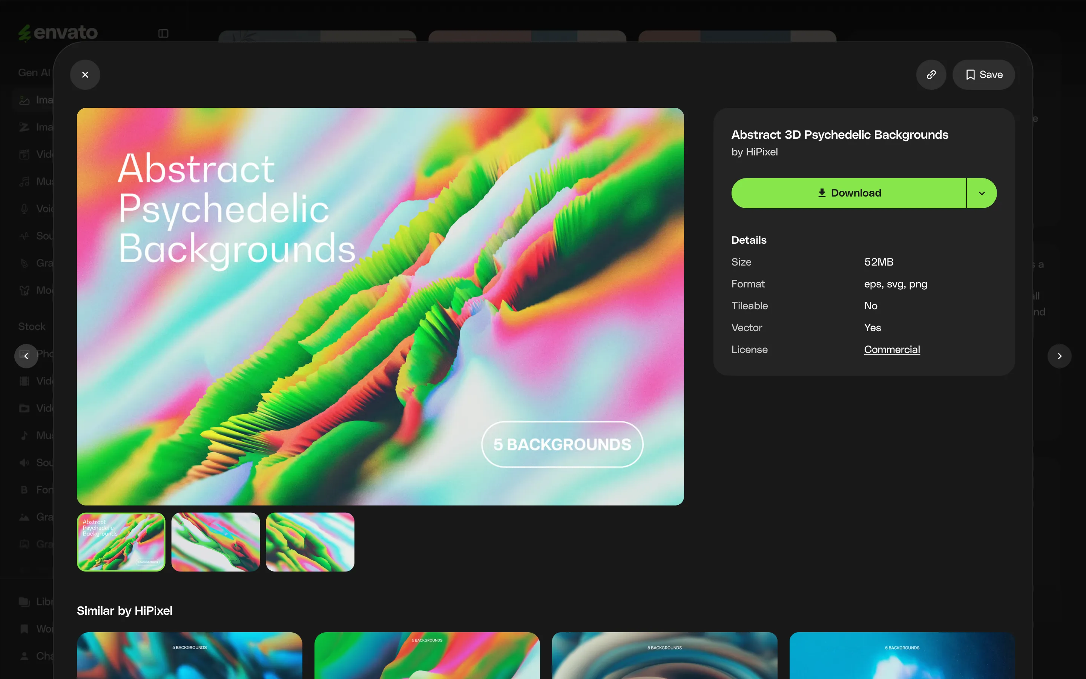This screenshot has width=1086, height=679.
Task: Click the License label in Details
Action: point(749,349)
